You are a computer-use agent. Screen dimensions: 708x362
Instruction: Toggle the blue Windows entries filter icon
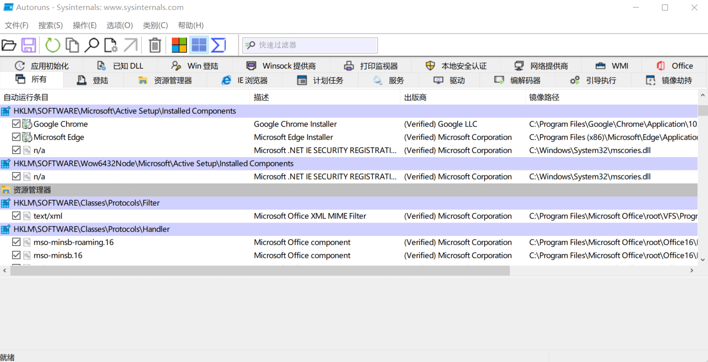[x=199, y=45]
